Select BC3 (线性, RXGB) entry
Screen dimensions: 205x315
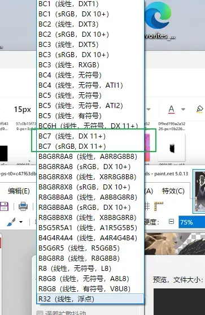point(90,65)
